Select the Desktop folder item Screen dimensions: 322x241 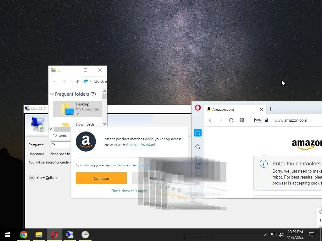coord(77,109)
